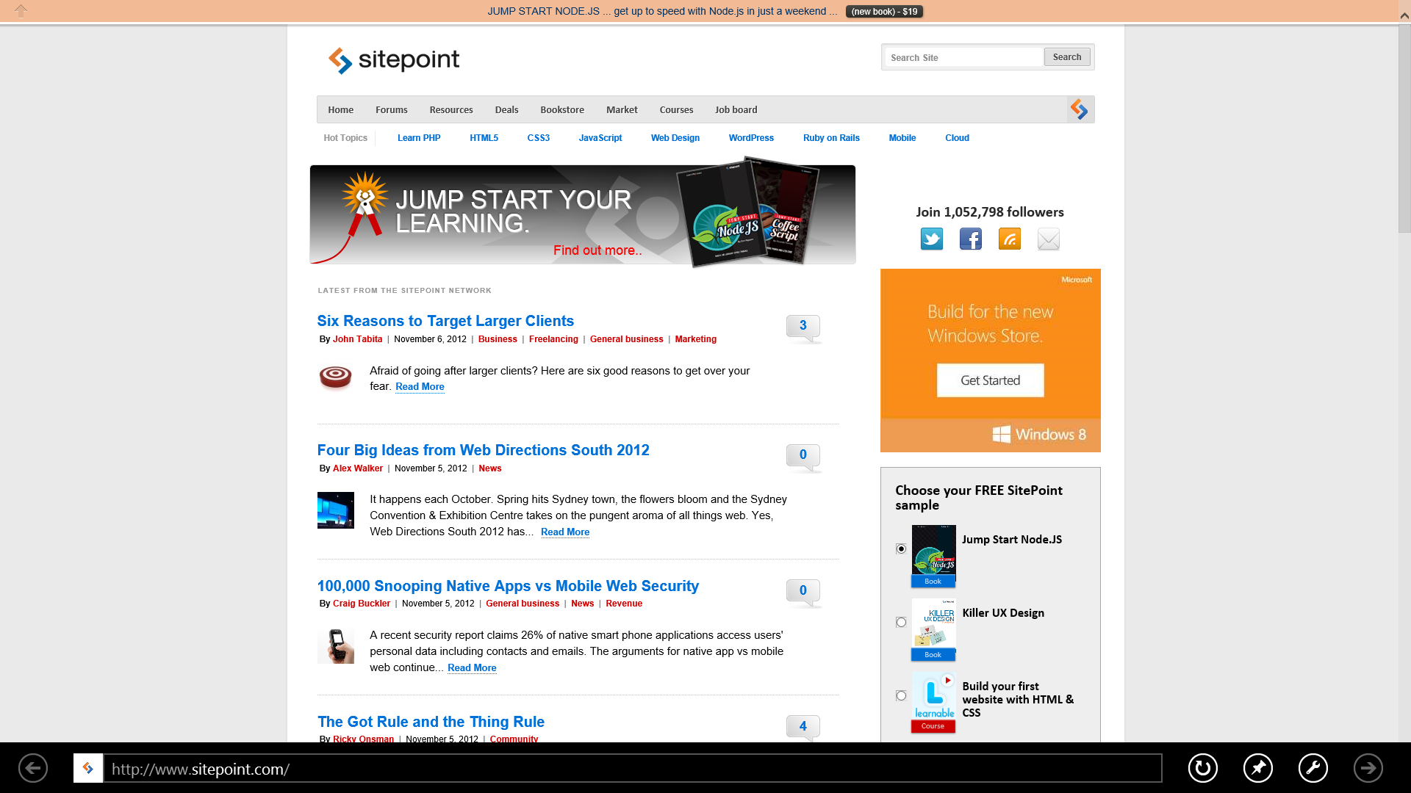Click the Google Plus follow icon

pos(1010,238)
